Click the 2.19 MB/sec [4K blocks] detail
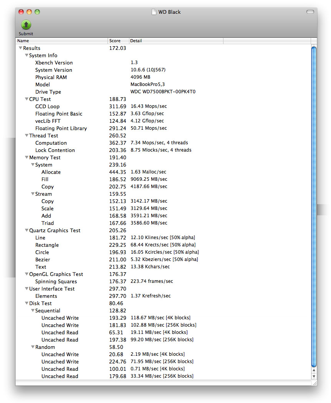 pos(158,354)
